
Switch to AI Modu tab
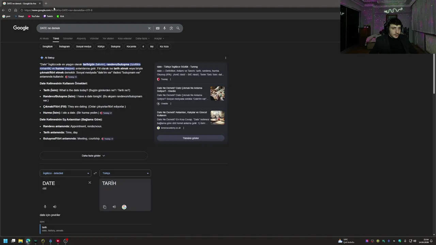[44, 38]
